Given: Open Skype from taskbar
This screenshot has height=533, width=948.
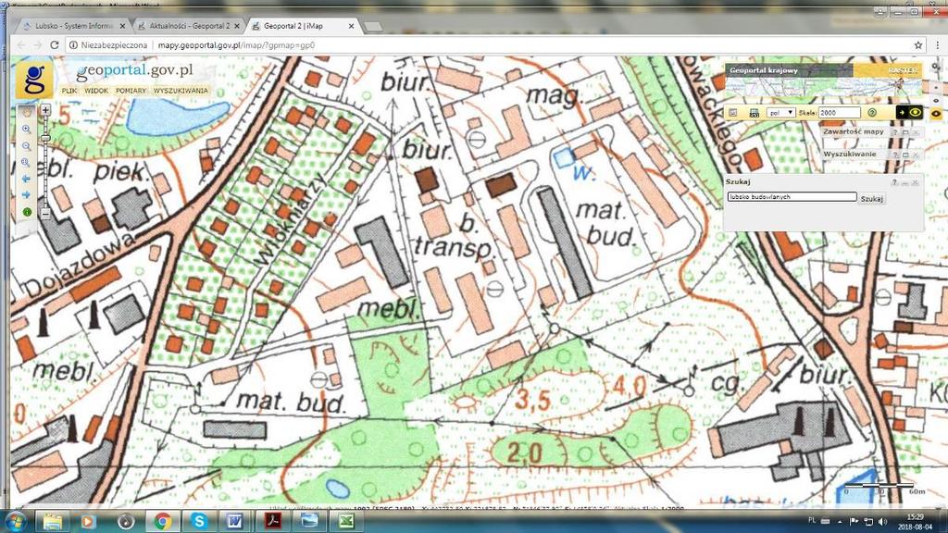Looking at the screenshot, I should tap(199, 520).
